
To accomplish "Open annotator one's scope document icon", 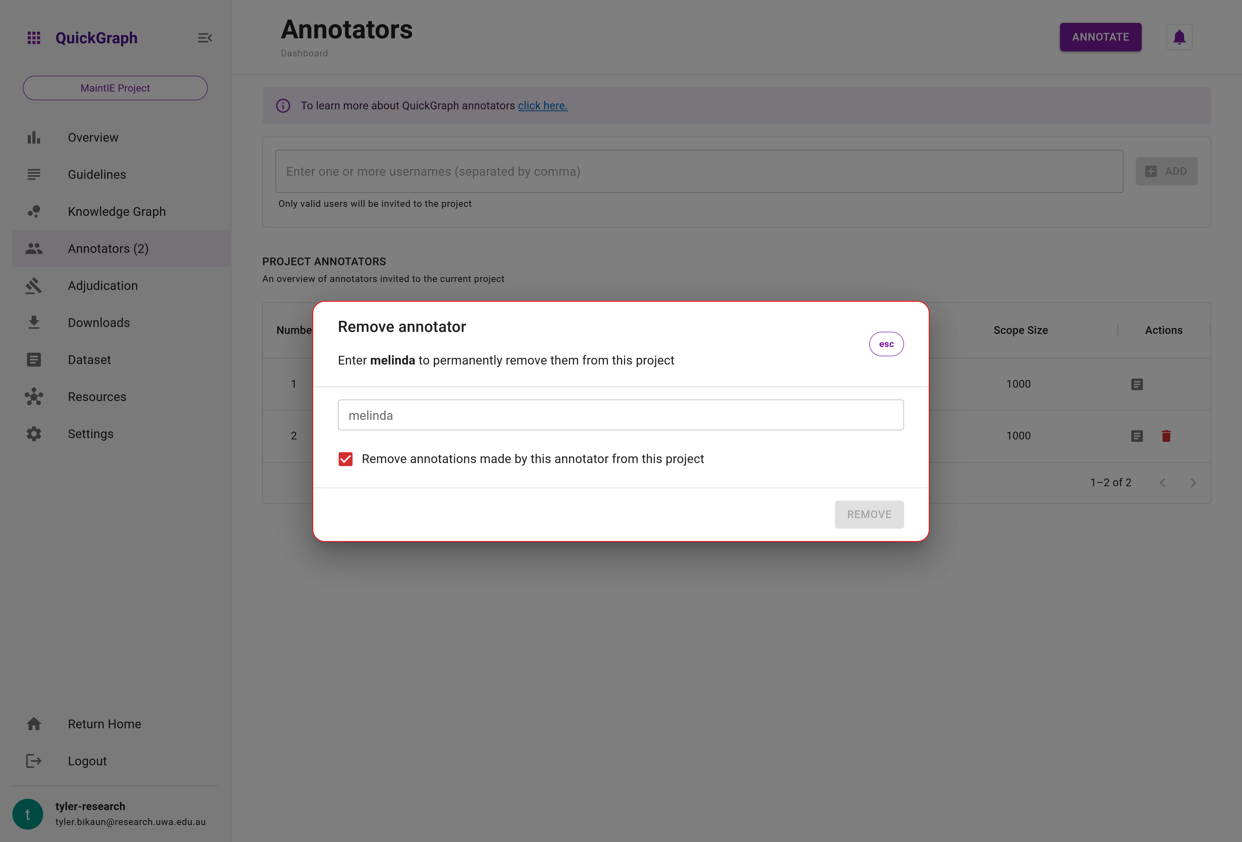I will pos(1137,384).
